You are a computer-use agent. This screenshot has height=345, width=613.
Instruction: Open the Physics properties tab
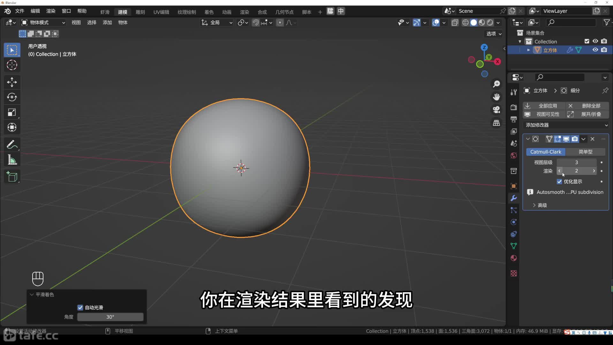[514, 222]
